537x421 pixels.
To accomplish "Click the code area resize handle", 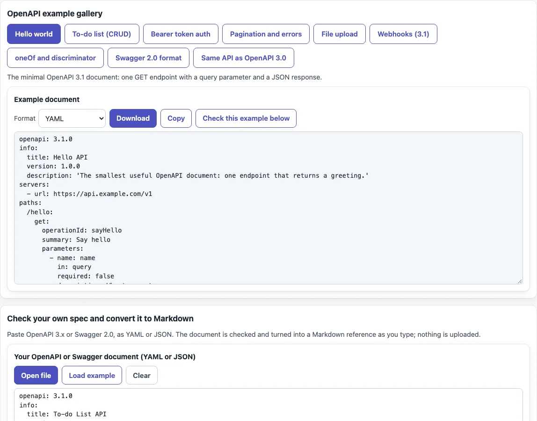I will [x=520, y=281].
